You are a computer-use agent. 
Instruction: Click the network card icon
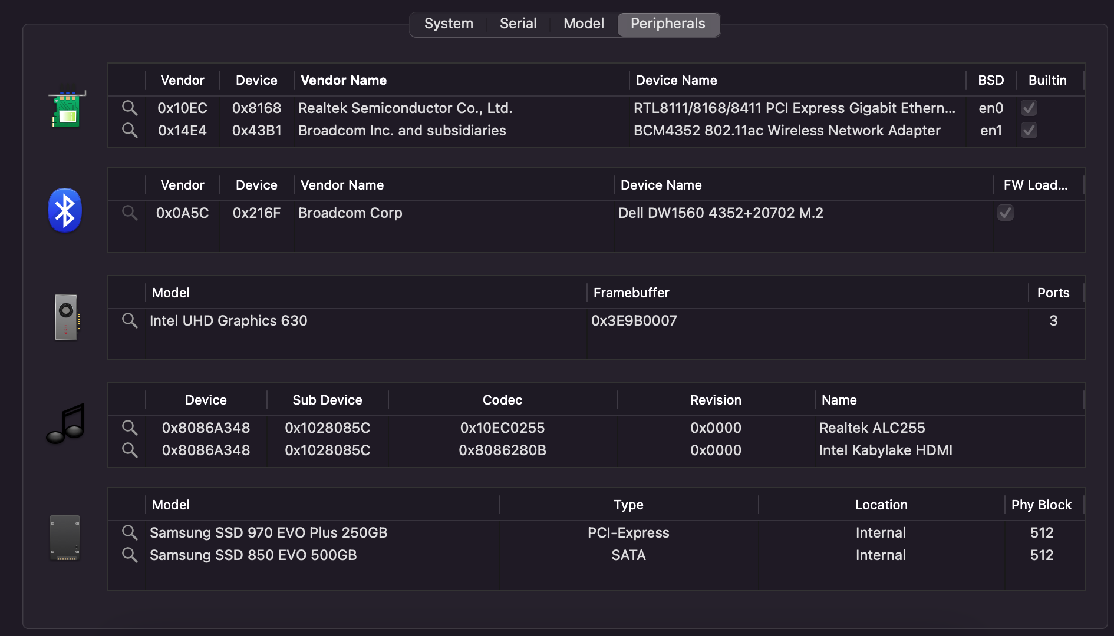(67, 109)
